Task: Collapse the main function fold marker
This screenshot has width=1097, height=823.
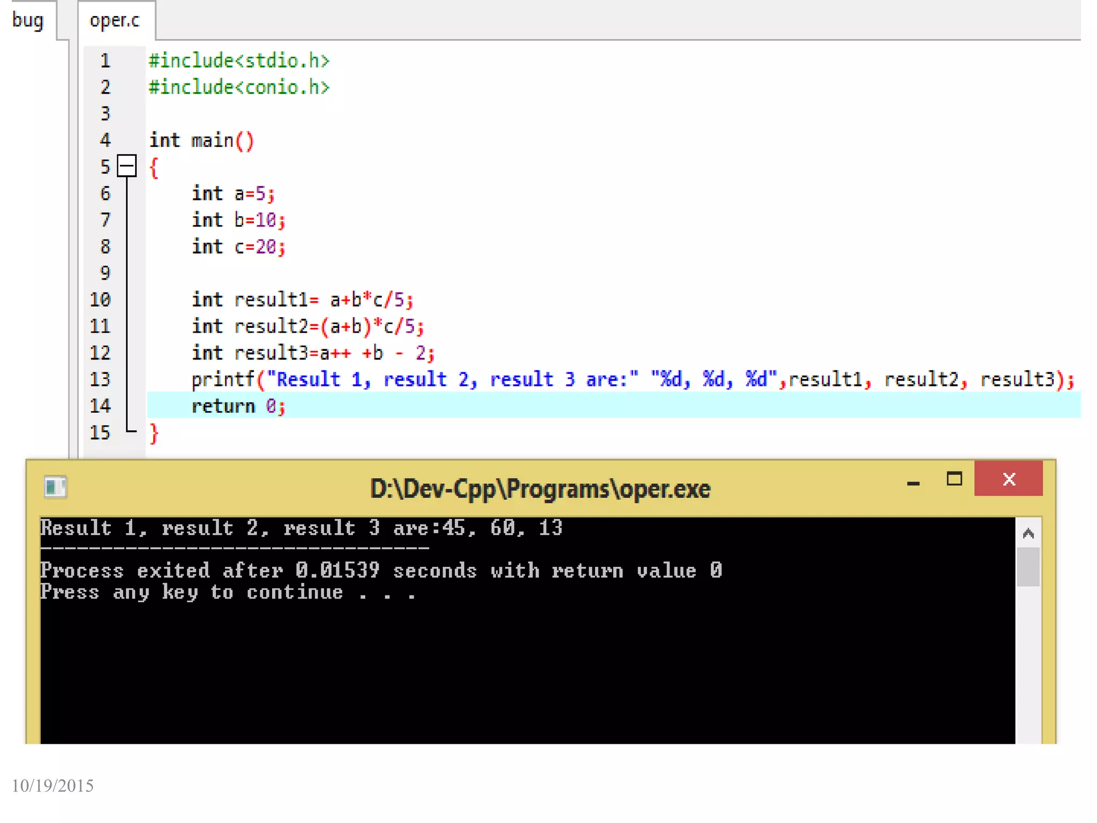Action: tap(127, 166)
